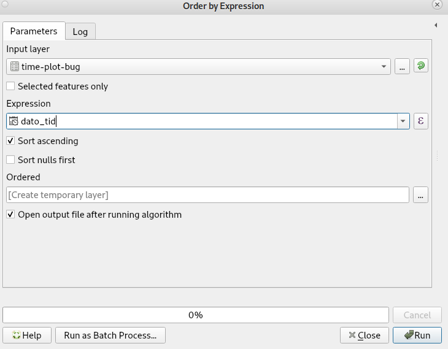
Task: Close the dialog with title bar X
Action: [437, 5]
